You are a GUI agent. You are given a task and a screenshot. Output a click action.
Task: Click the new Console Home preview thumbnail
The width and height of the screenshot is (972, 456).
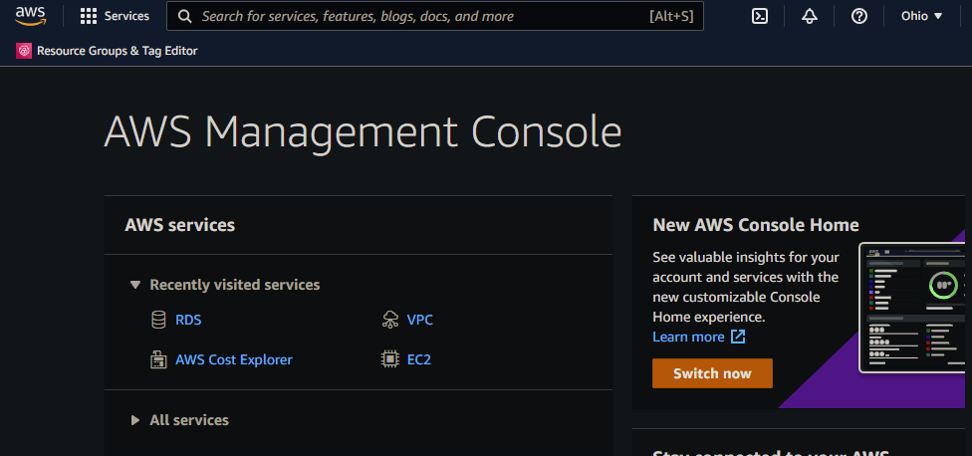(x=912, y=307)
